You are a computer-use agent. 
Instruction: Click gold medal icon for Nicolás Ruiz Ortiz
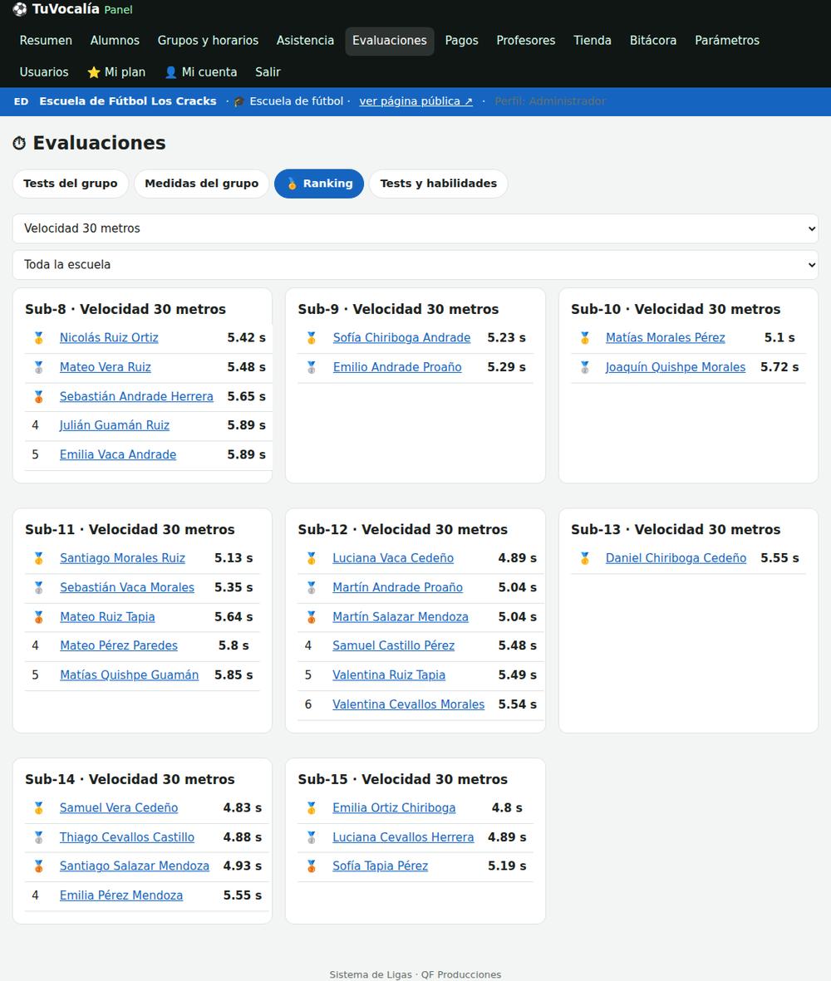39,338
